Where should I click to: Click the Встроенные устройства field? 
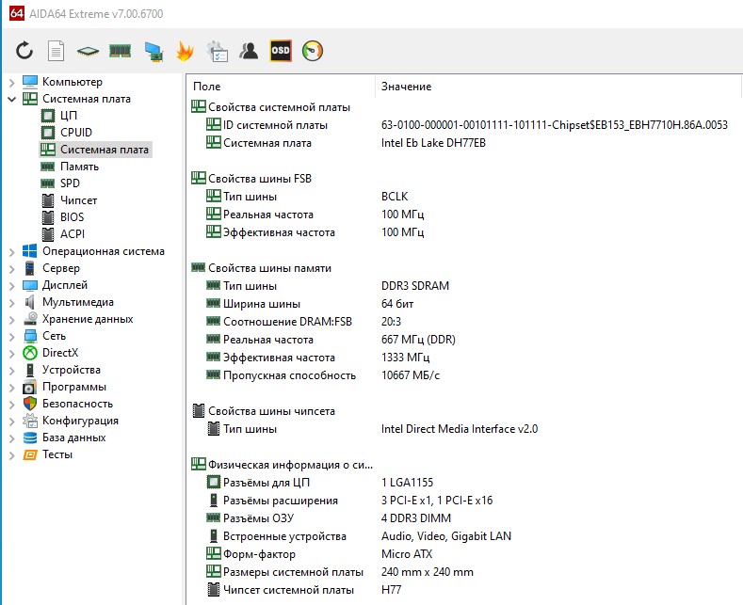click(284, 536)
